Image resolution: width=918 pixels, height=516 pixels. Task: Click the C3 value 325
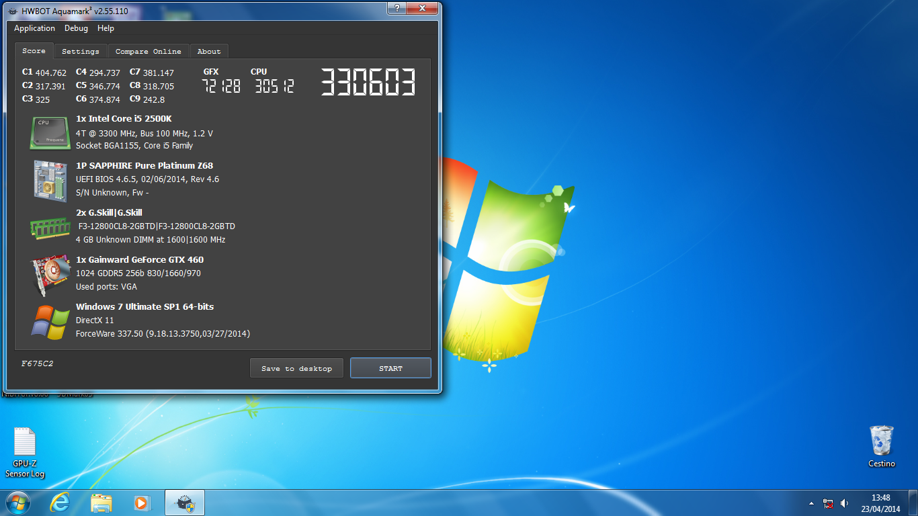point(42,99)
